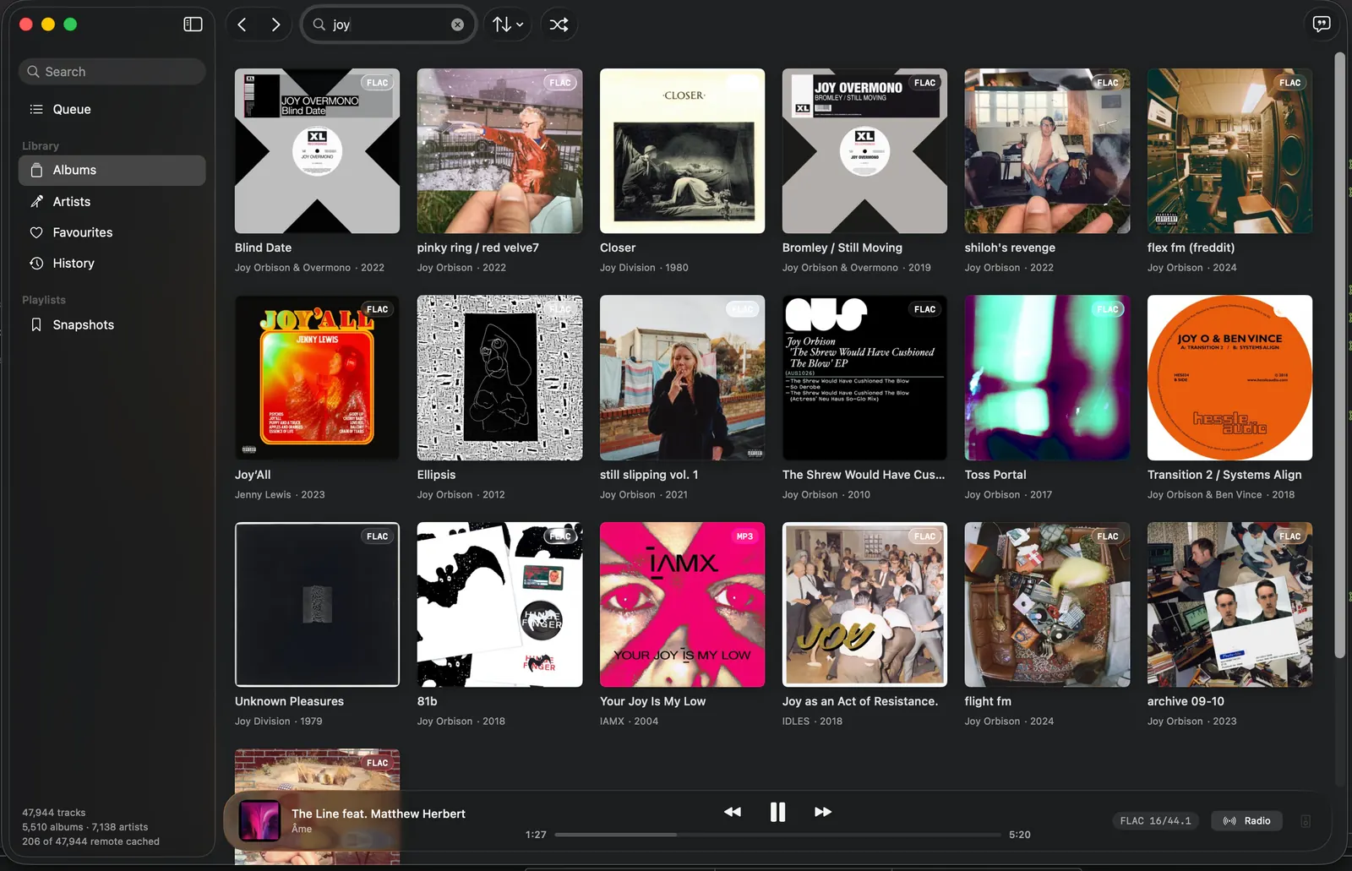Click the MP3 badge on IAMX album
The image size is (1352, 871).
[x=744, y=536]
